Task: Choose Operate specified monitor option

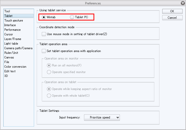Action: tap(49, 72)
